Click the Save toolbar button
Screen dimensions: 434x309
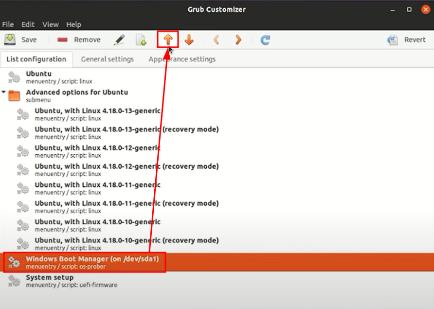pyautogui.click(x=20, y=39)
